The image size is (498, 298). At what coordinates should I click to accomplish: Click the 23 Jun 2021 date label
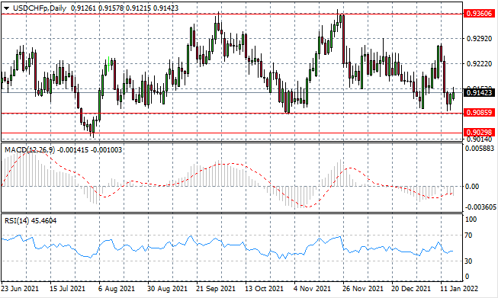point(19,289)
